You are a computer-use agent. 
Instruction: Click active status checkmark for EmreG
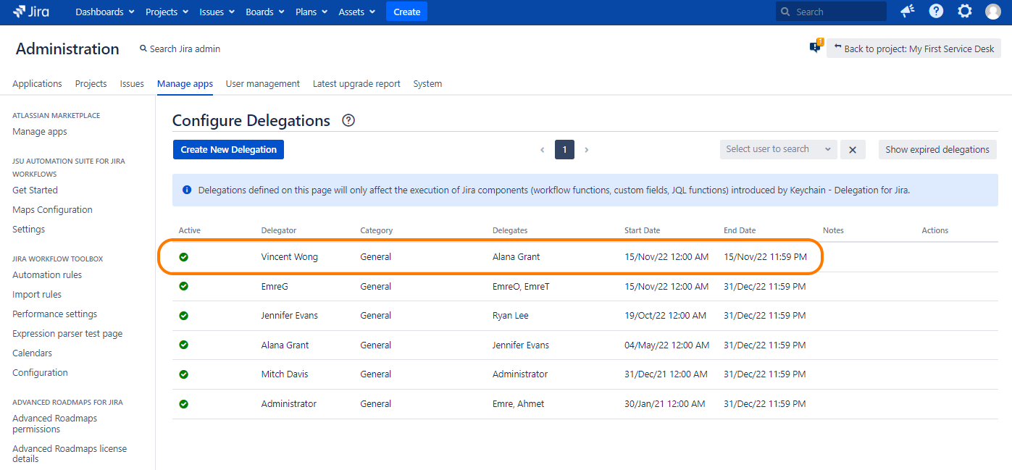tap(184, 287)
